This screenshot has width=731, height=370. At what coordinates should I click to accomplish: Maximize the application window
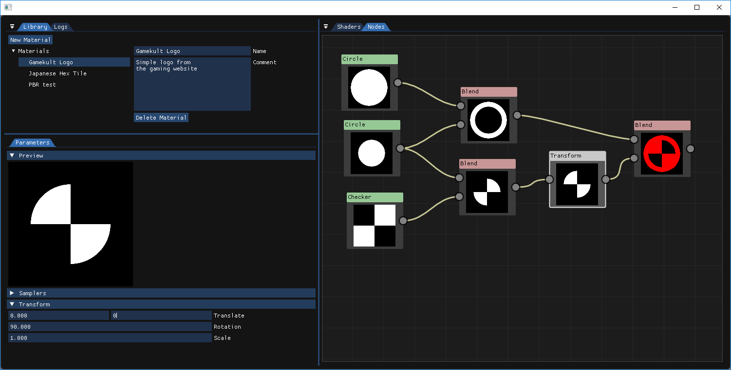(x=697, y=7)
